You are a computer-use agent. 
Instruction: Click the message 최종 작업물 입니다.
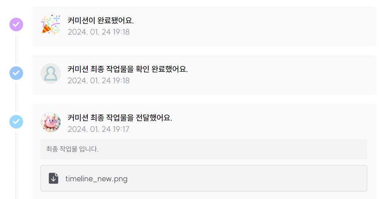[x=72, y=149]
